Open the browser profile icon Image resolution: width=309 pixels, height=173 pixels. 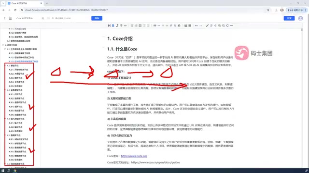point(282,10)
